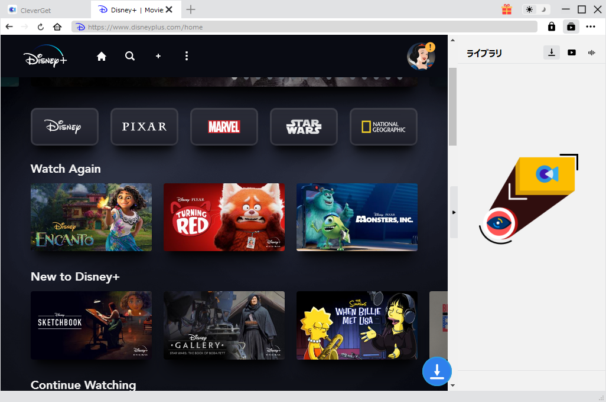
Task: Reload the page with refresh icon
Action: tap(41, 27)
